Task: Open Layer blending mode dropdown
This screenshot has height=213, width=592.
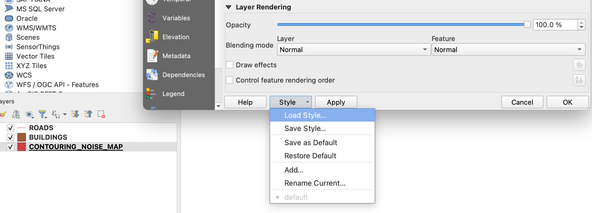Action: [x=354, y=49]
